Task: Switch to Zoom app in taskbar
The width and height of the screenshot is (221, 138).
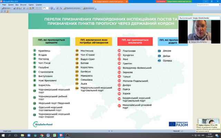Action: [x=29, y=135]
